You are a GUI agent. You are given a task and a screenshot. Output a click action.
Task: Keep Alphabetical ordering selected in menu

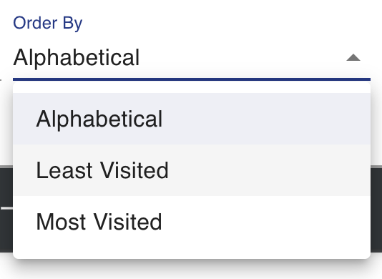click(x=192, y=119)
